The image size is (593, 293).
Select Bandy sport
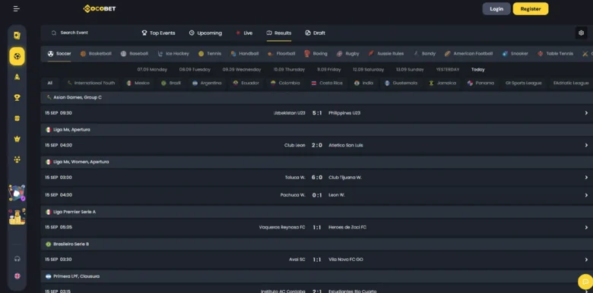(x=424, y=54)
